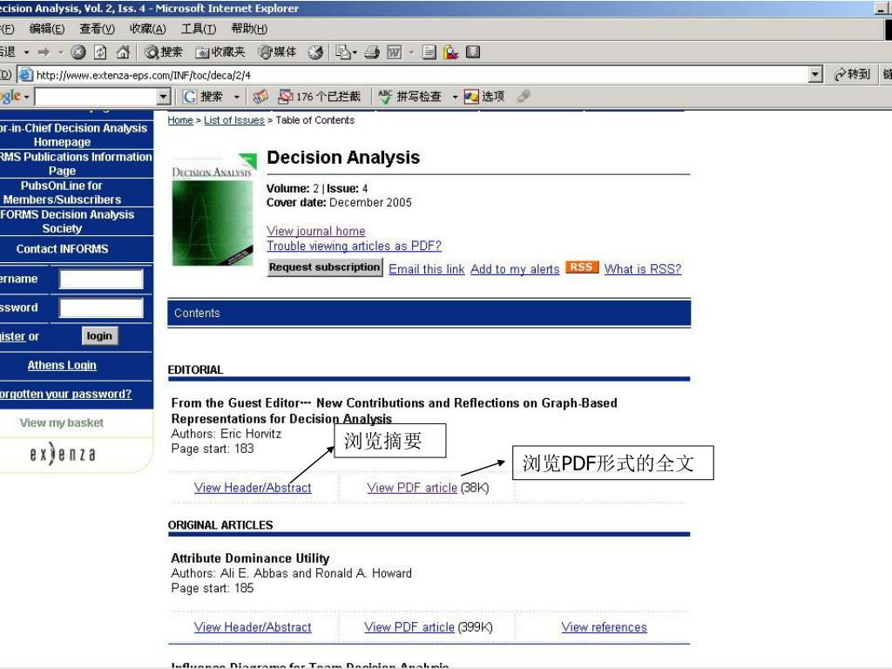Click the Refresh page icon

(x=100, y=52)
